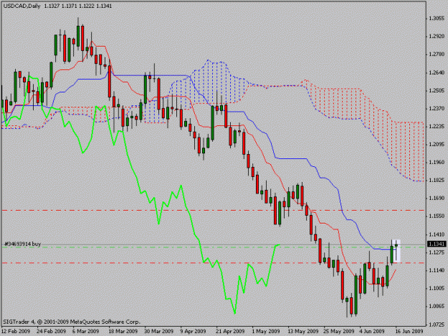This screenshot has height=336, width=448.
Task: Click the 1.1960 price axis label
Action: (x=437, y=163)
